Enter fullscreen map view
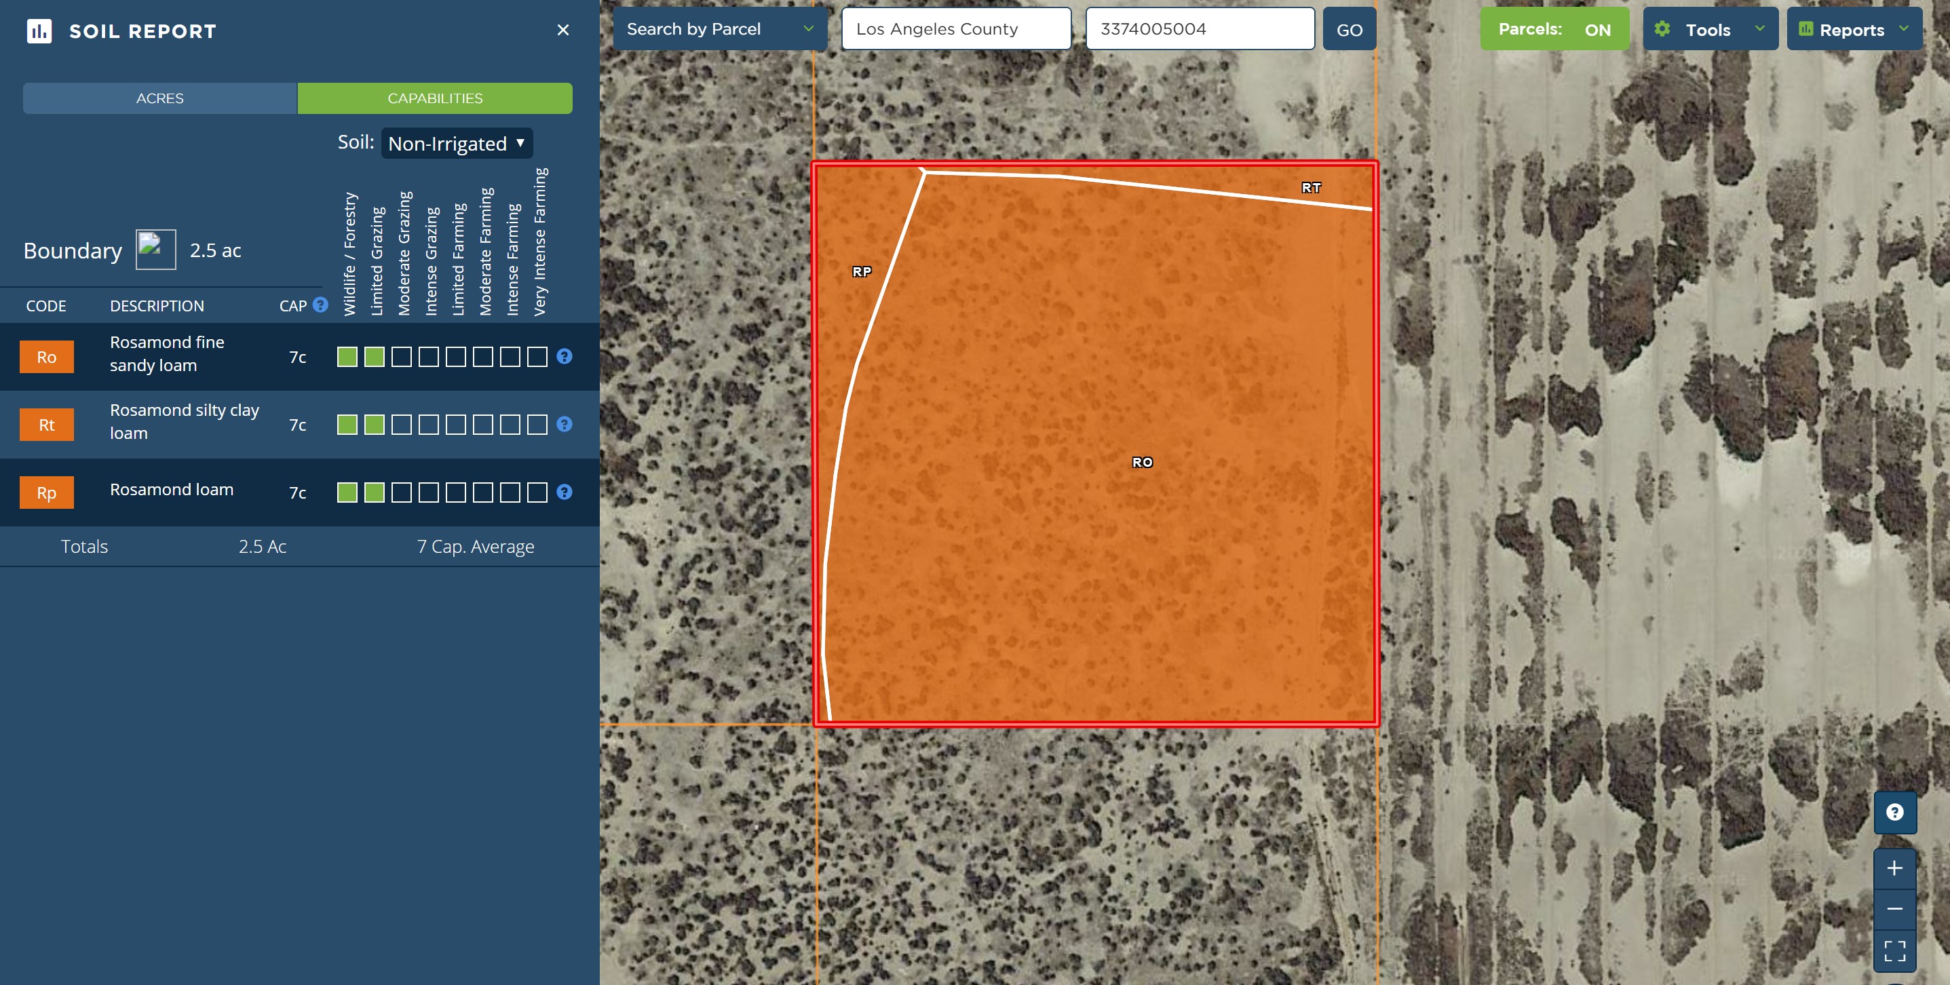 1894,951
